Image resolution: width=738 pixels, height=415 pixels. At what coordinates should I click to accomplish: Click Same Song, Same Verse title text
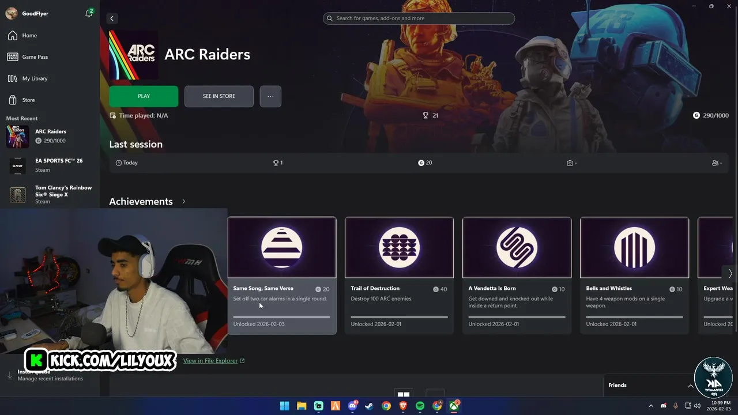pos(263,288)
